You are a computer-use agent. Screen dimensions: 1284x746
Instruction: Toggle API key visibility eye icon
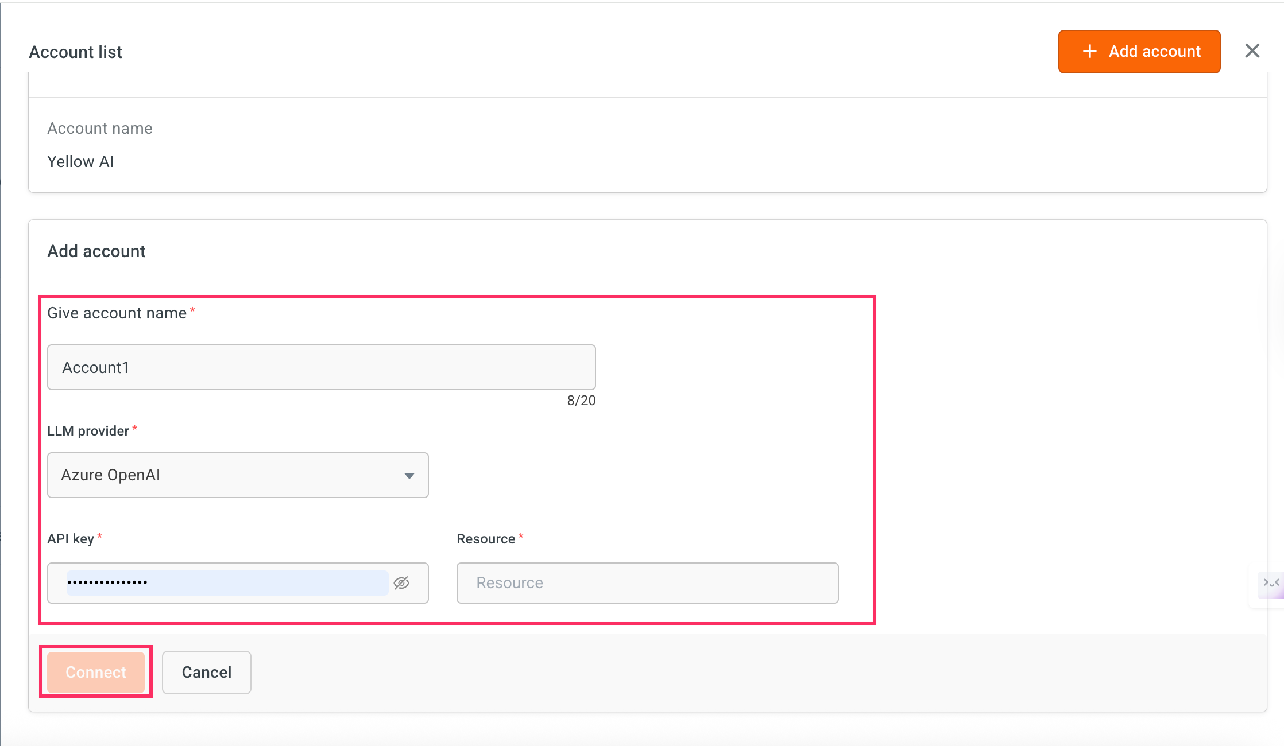tap(401, 583)
